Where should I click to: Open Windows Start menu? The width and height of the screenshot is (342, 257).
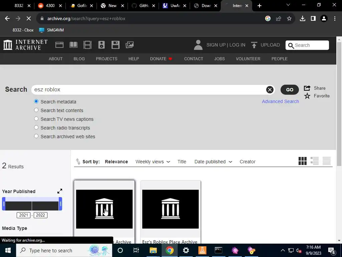(x=8, y=250)
